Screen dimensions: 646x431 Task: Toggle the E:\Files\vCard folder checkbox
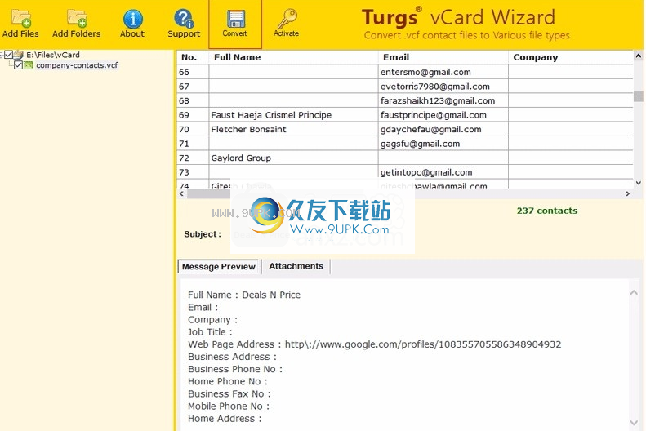(9, 55)
